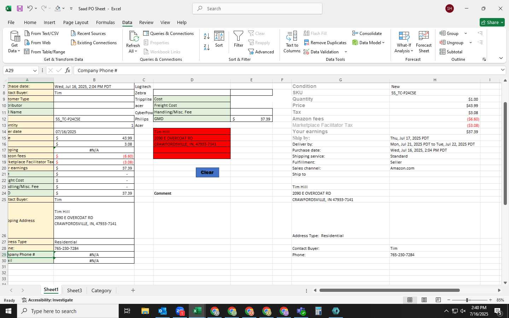This screenshot has height=318, width=509.
Task: Click the Group rows icon
Action: click(x=443, y=33)
